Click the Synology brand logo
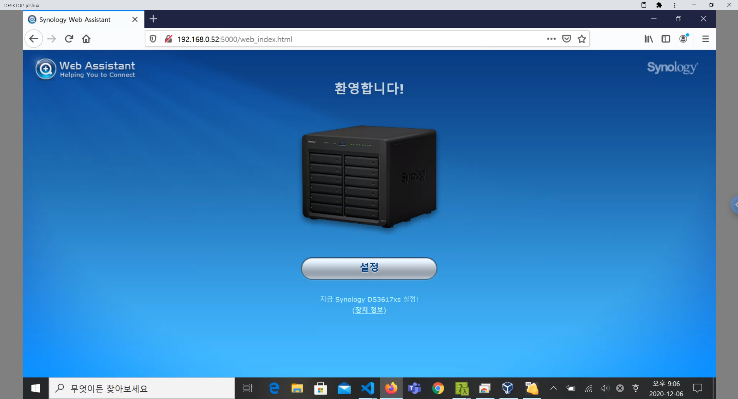The image size is (738, 399). pos(672,68)
